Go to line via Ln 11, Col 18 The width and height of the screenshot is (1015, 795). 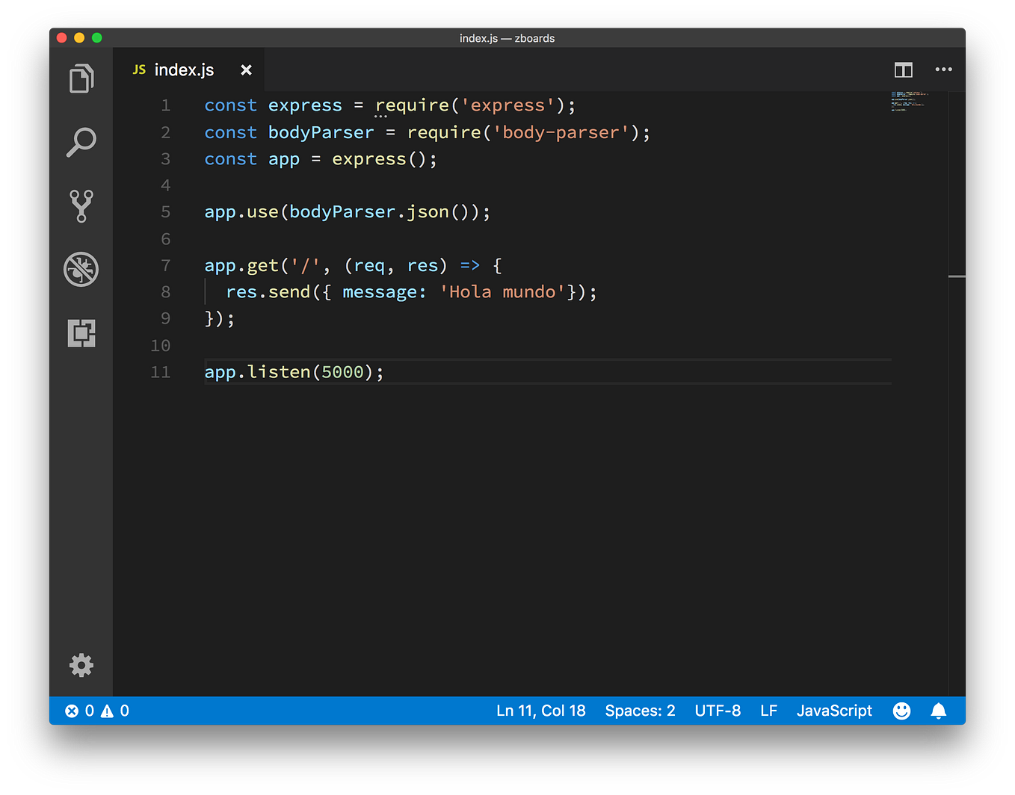pyautogui.click(x=541, y=711)
